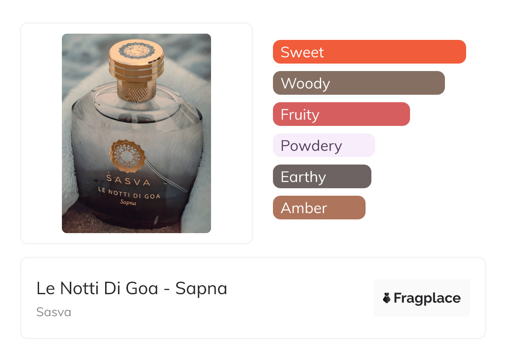Click the gold knurled bottle cap neck
This screenshot has width=506, height=359.
click(x=137, y=90)
